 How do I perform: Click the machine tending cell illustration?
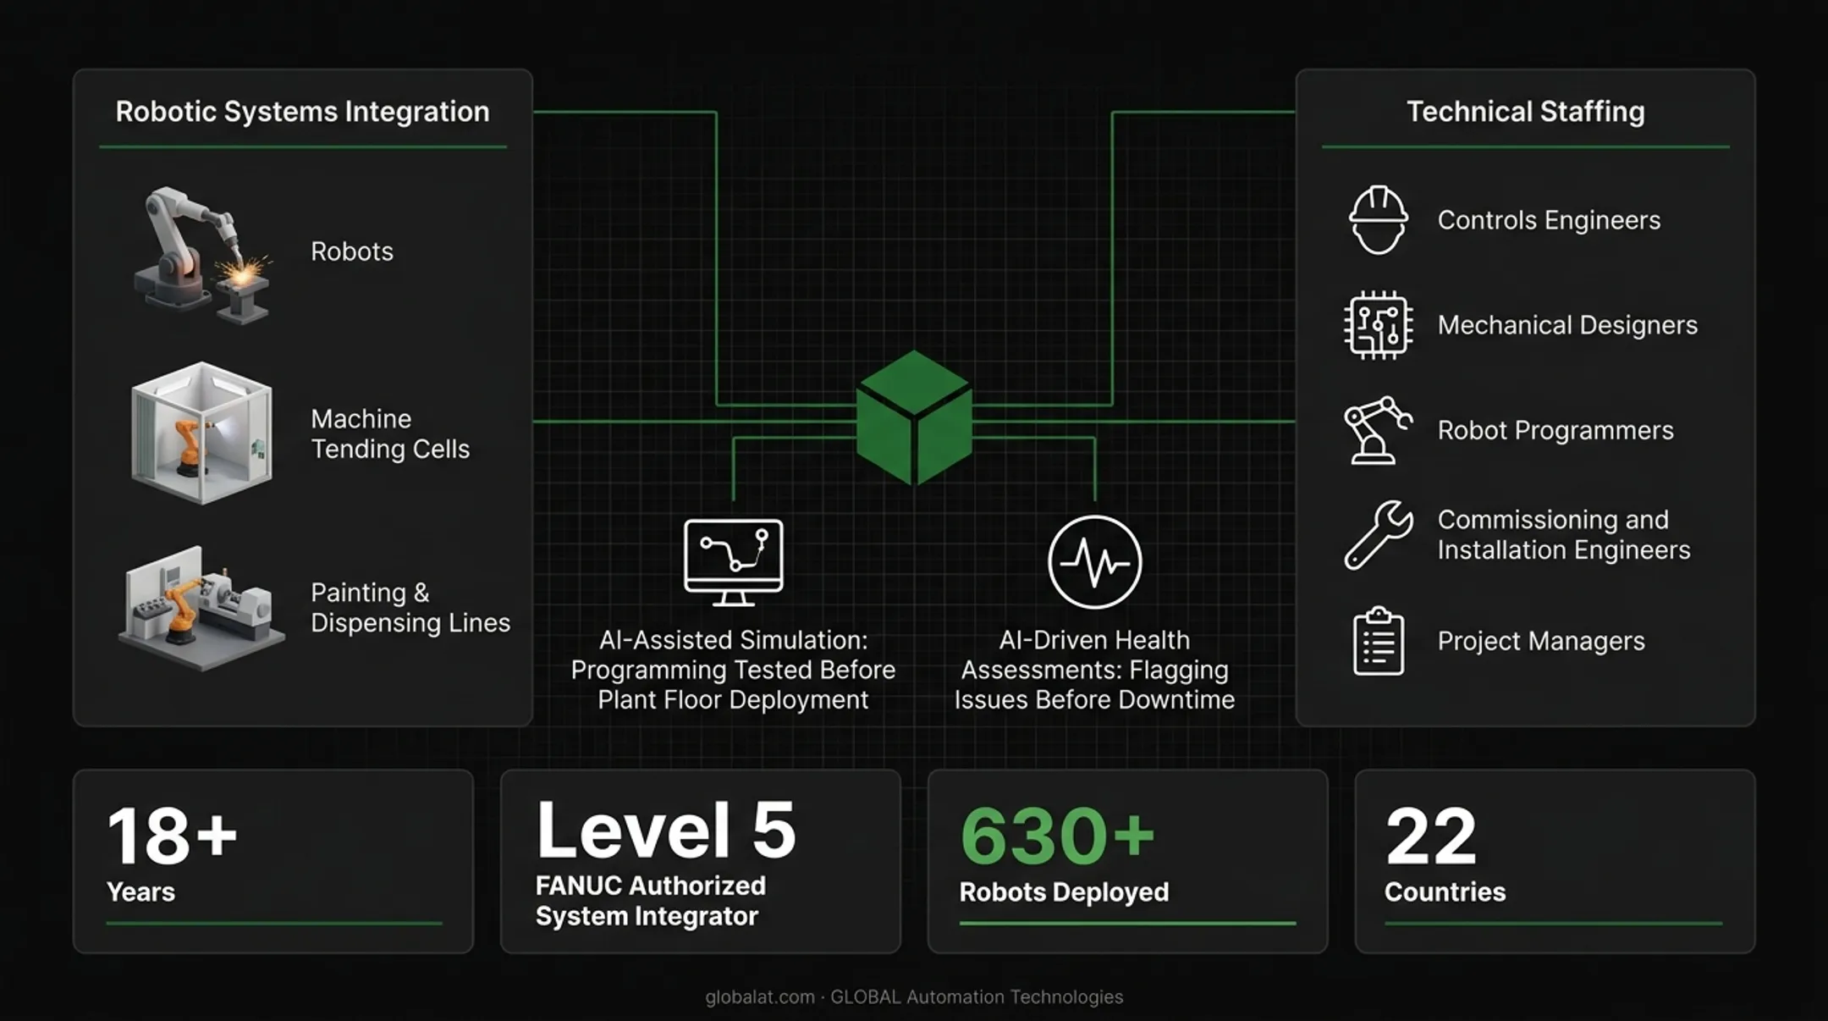coord(201,433)
